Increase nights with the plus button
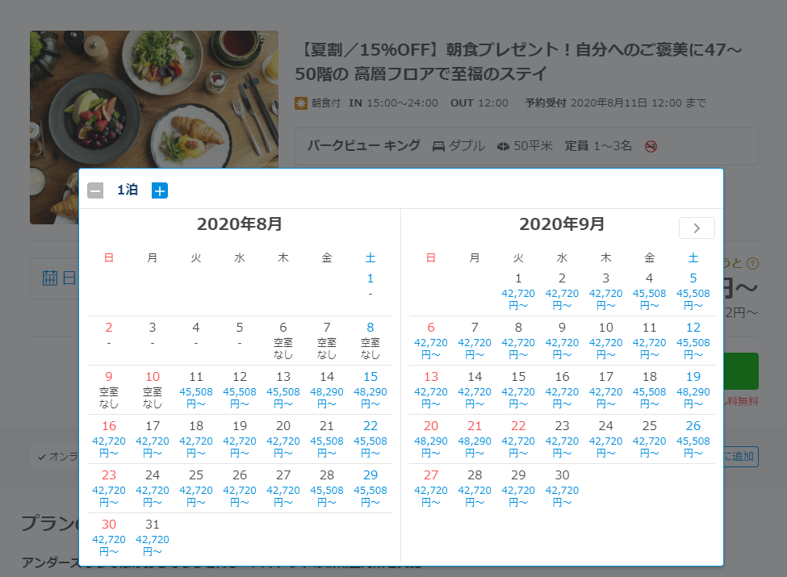Screen dimensions: 787x577 tap(160, 190)
